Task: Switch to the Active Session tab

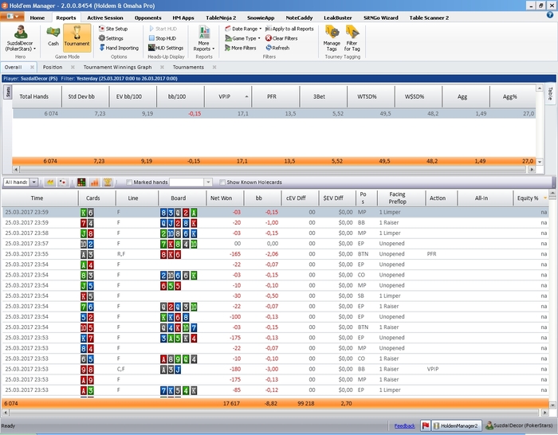Action: (105, 18)
